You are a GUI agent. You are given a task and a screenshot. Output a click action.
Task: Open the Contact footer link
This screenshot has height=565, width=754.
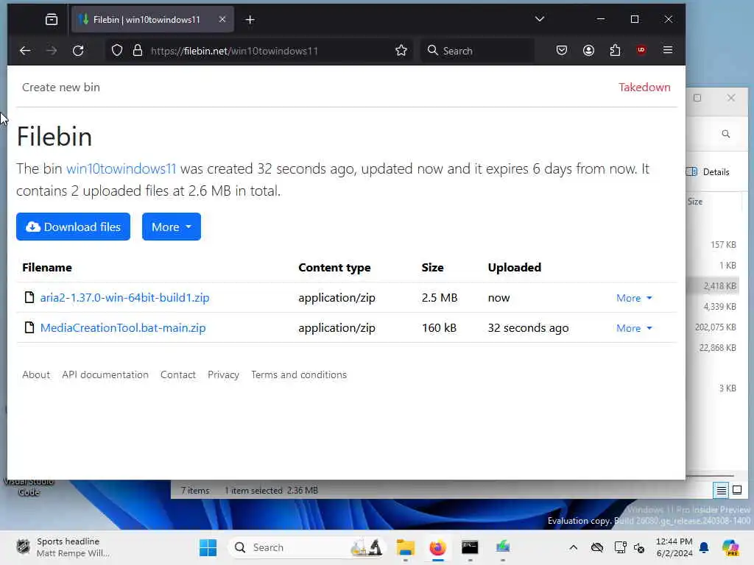[x=178, y=374]
